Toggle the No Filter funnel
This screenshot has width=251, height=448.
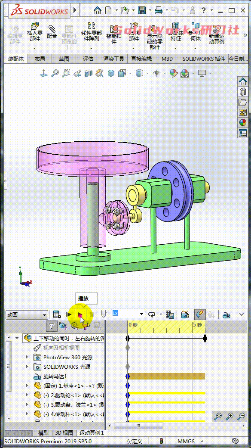click(x=51, y=325)
